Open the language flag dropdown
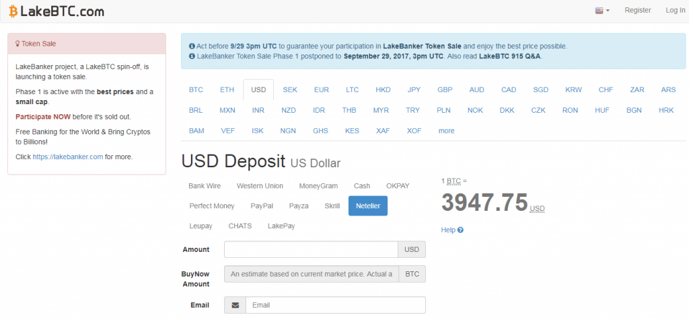Screen dimensions: 689x319 602,11
